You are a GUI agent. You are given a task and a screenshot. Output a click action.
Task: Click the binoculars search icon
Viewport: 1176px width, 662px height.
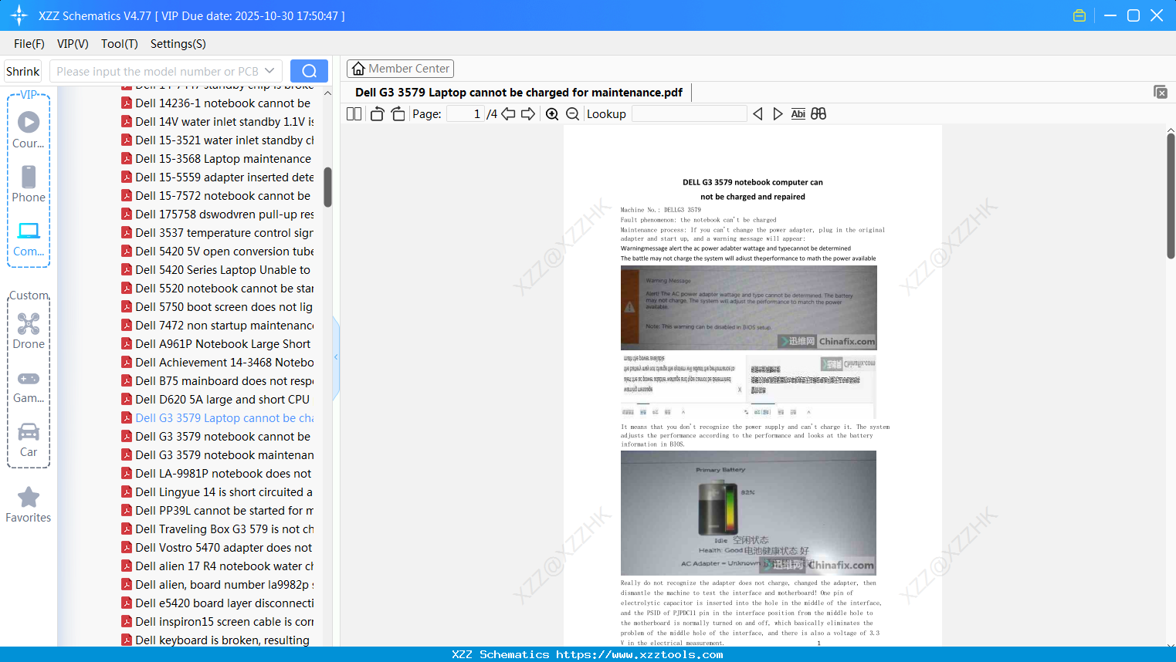(818, 114)
